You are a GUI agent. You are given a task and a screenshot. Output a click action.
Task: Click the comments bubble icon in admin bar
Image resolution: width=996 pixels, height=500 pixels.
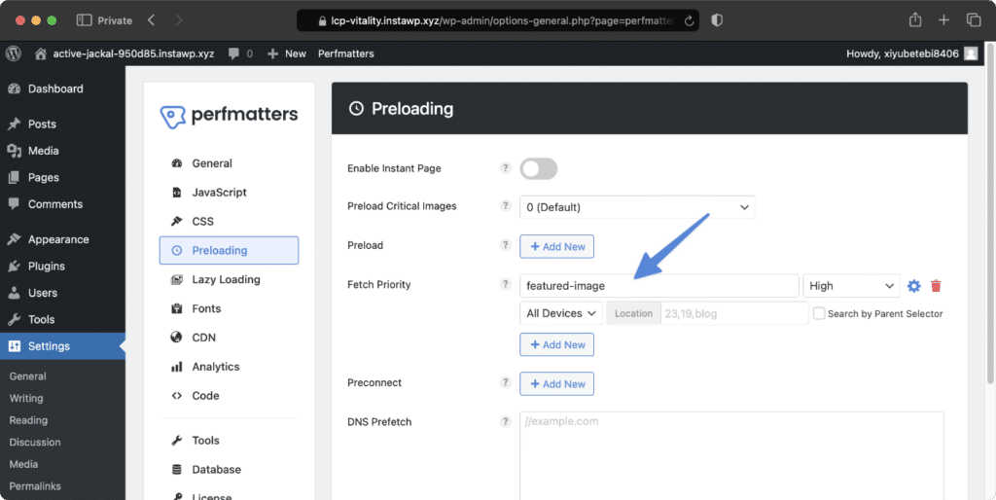tap(233, 54)
